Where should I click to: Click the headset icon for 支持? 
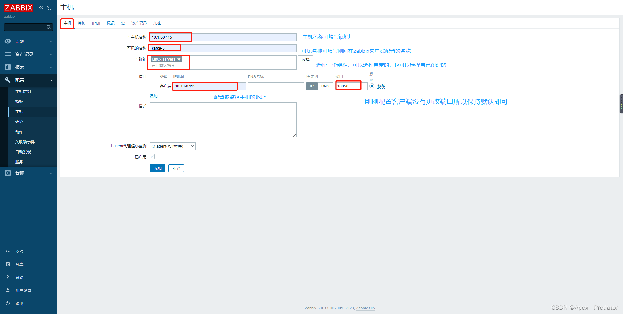8,251
